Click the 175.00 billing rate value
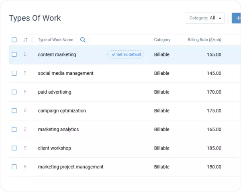 [x=214, y=111]
